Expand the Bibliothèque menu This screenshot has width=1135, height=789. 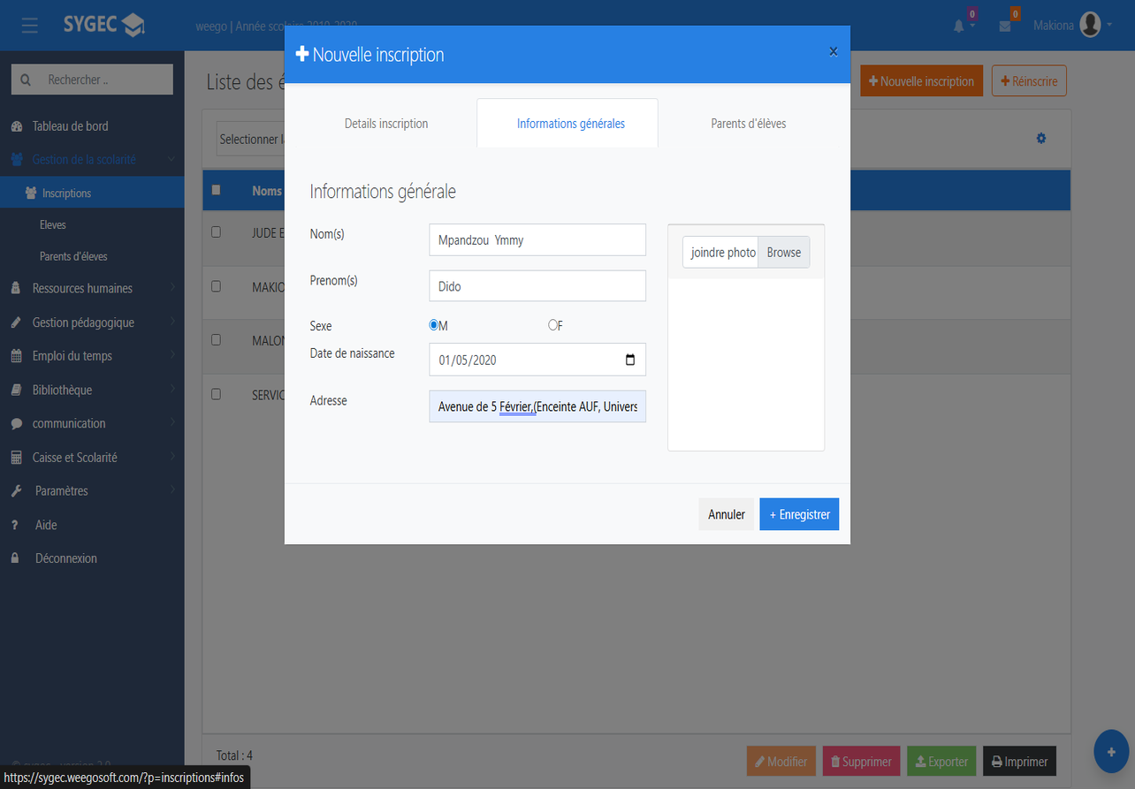click(92, 390)
